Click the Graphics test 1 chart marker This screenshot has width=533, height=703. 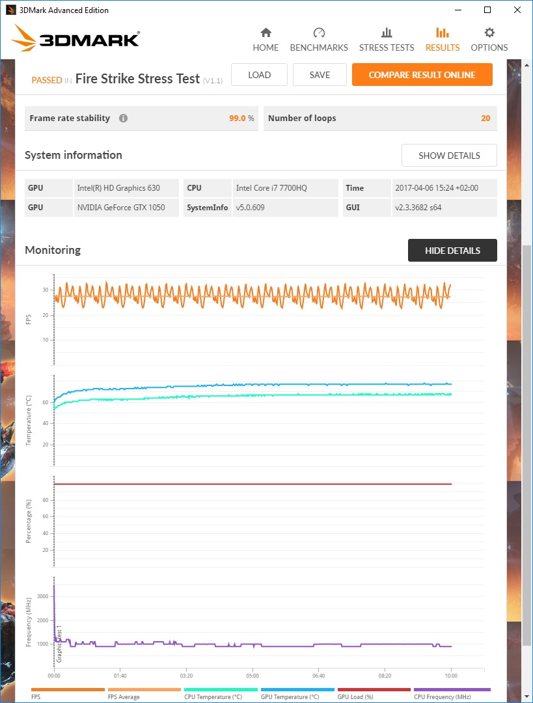click(x=59, y=644)
